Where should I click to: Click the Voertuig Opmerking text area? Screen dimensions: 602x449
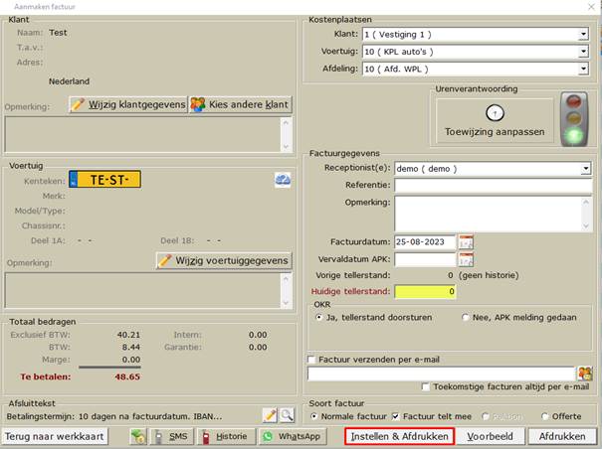142,290
